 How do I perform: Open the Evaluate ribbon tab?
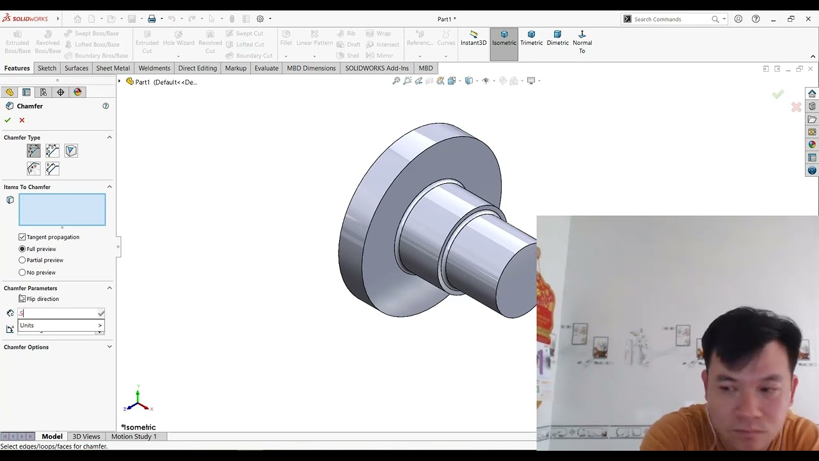(x=266, y=69)
